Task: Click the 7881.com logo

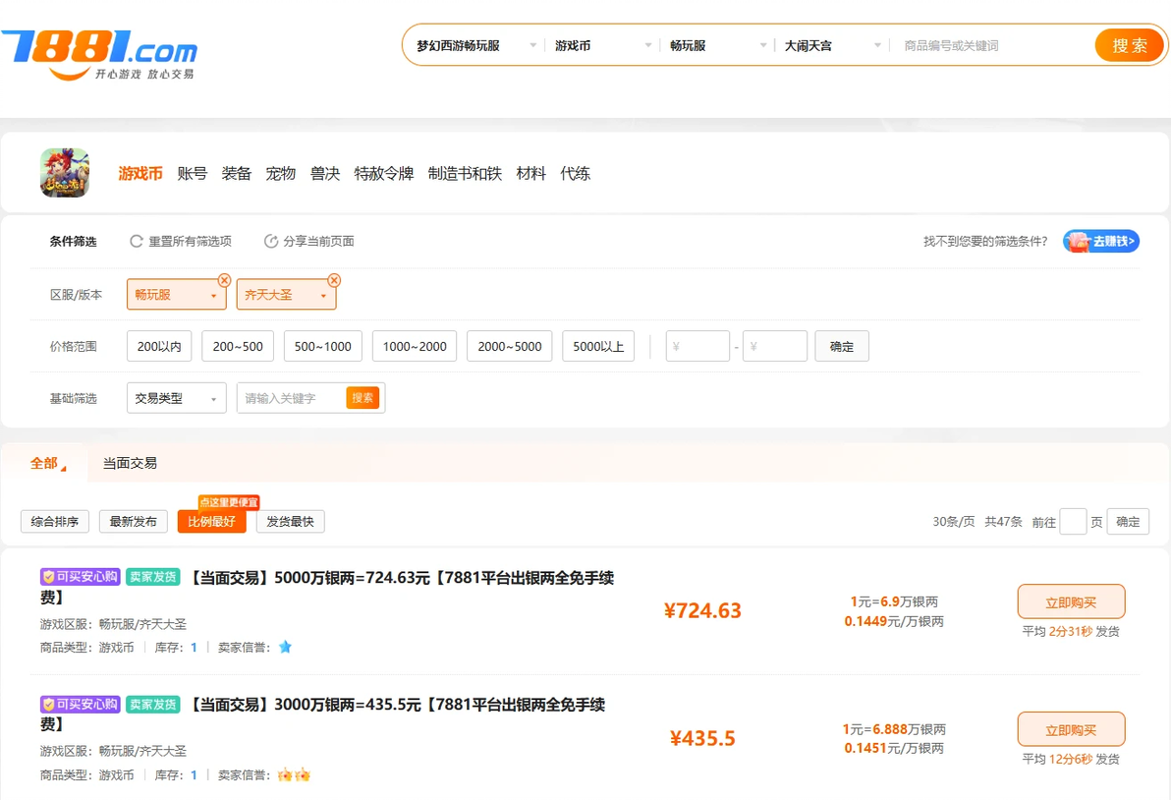Action: click(99, 54)
